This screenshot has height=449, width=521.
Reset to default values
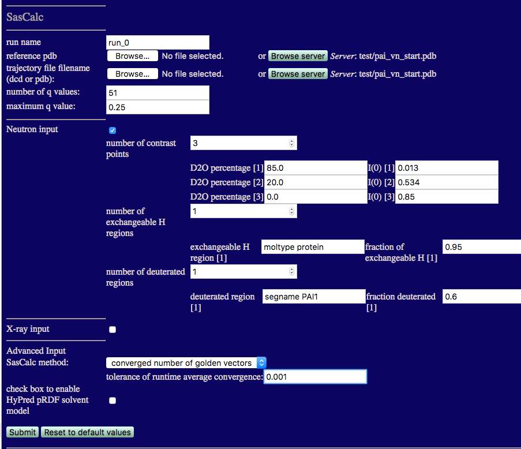tap(87, 432)
